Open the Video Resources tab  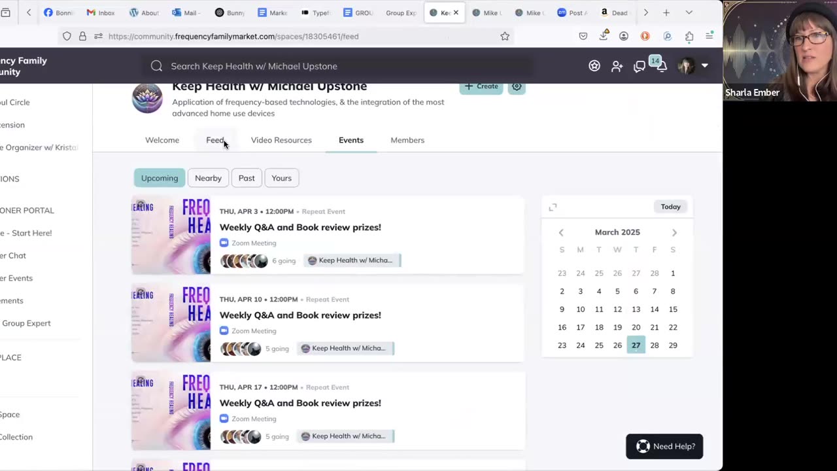coord(281,140)
